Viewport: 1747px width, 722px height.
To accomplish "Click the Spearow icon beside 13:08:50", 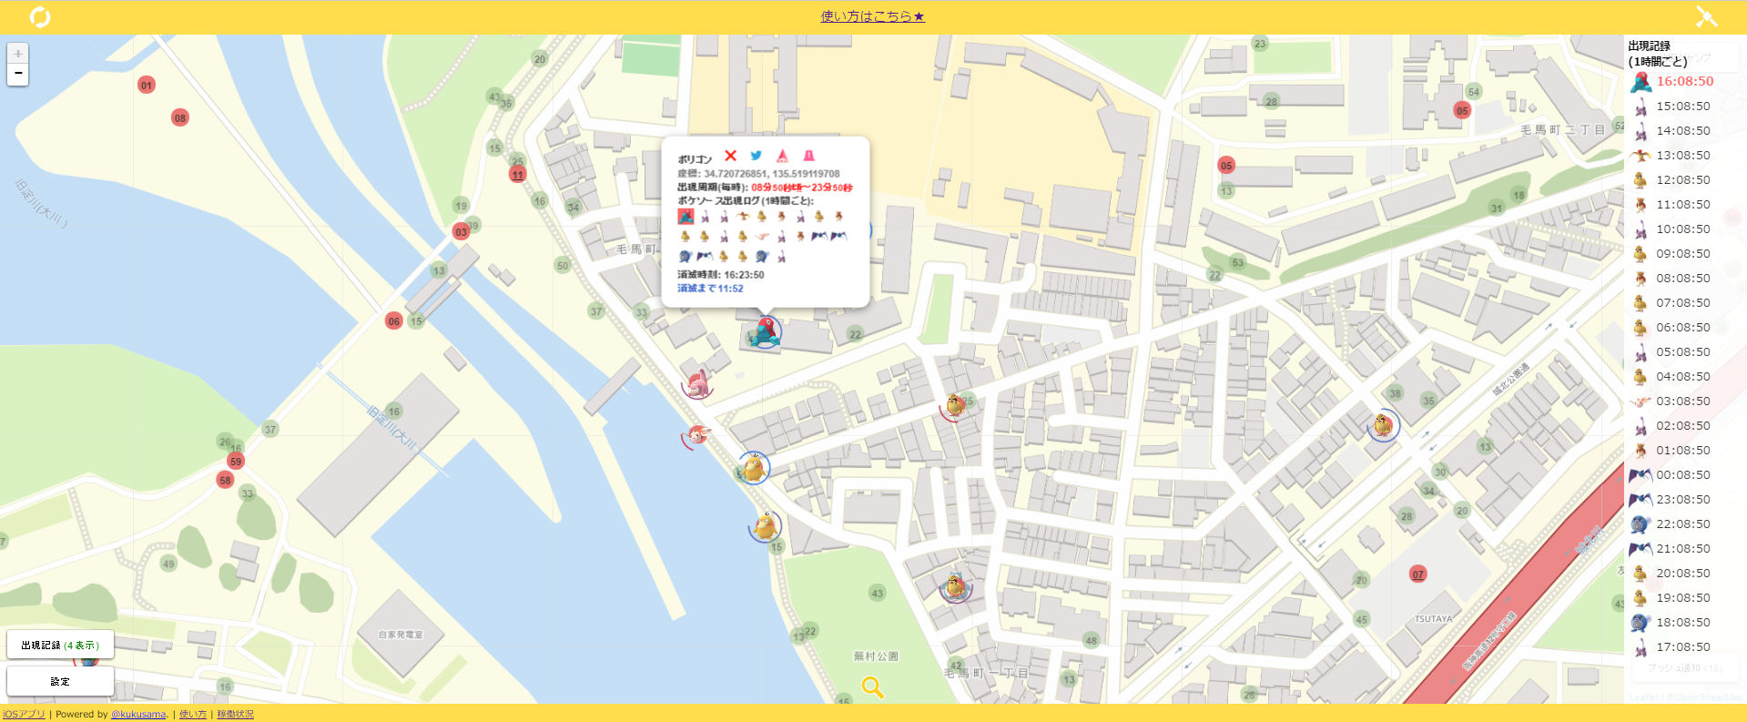I will coord(1640,155).
